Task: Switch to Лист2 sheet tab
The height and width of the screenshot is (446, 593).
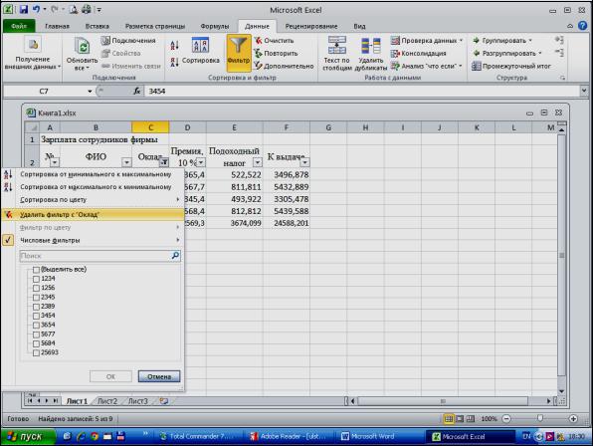Action: tap(107, 401)
